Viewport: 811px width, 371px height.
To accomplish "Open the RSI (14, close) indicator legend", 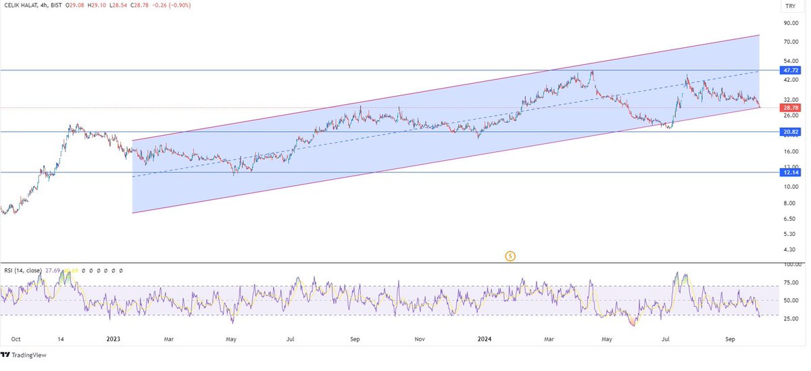I will click(22, 270).
